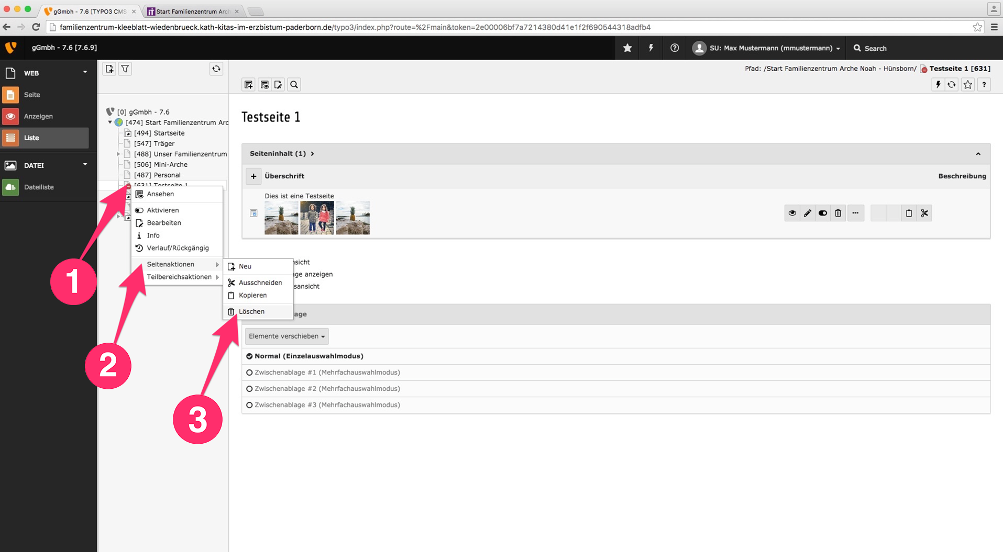
Task: Open the Dateiliste module in sidebar
Action: click(x=39, y=187)
